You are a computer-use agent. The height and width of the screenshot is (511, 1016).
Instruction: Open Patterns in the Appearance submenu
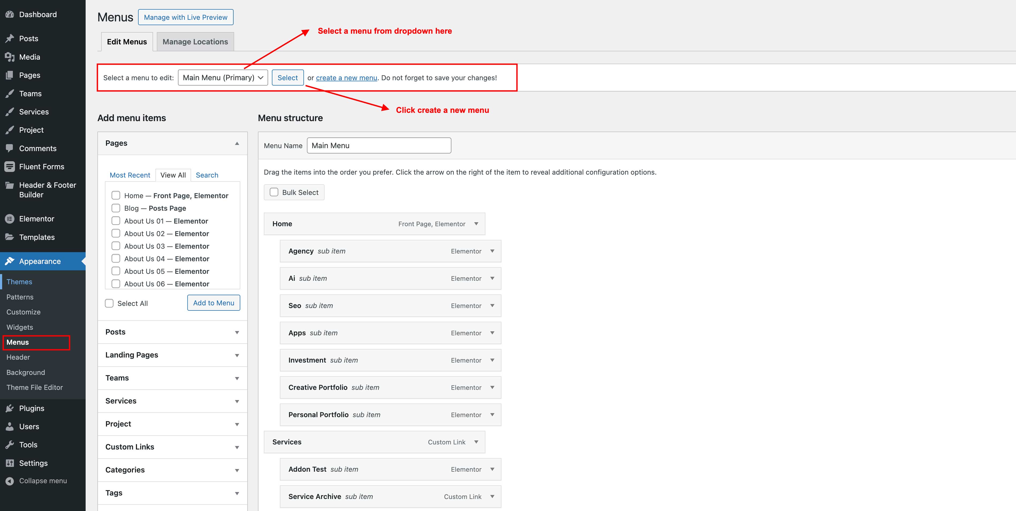point(20,297)
